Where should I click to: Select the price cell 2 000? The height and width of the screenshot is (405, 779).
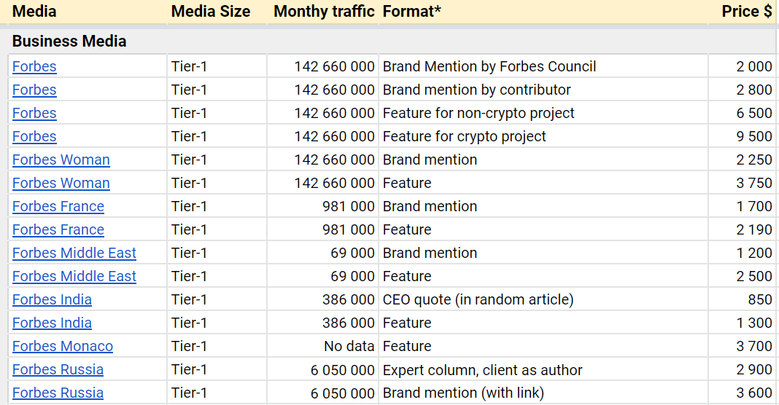743,66
